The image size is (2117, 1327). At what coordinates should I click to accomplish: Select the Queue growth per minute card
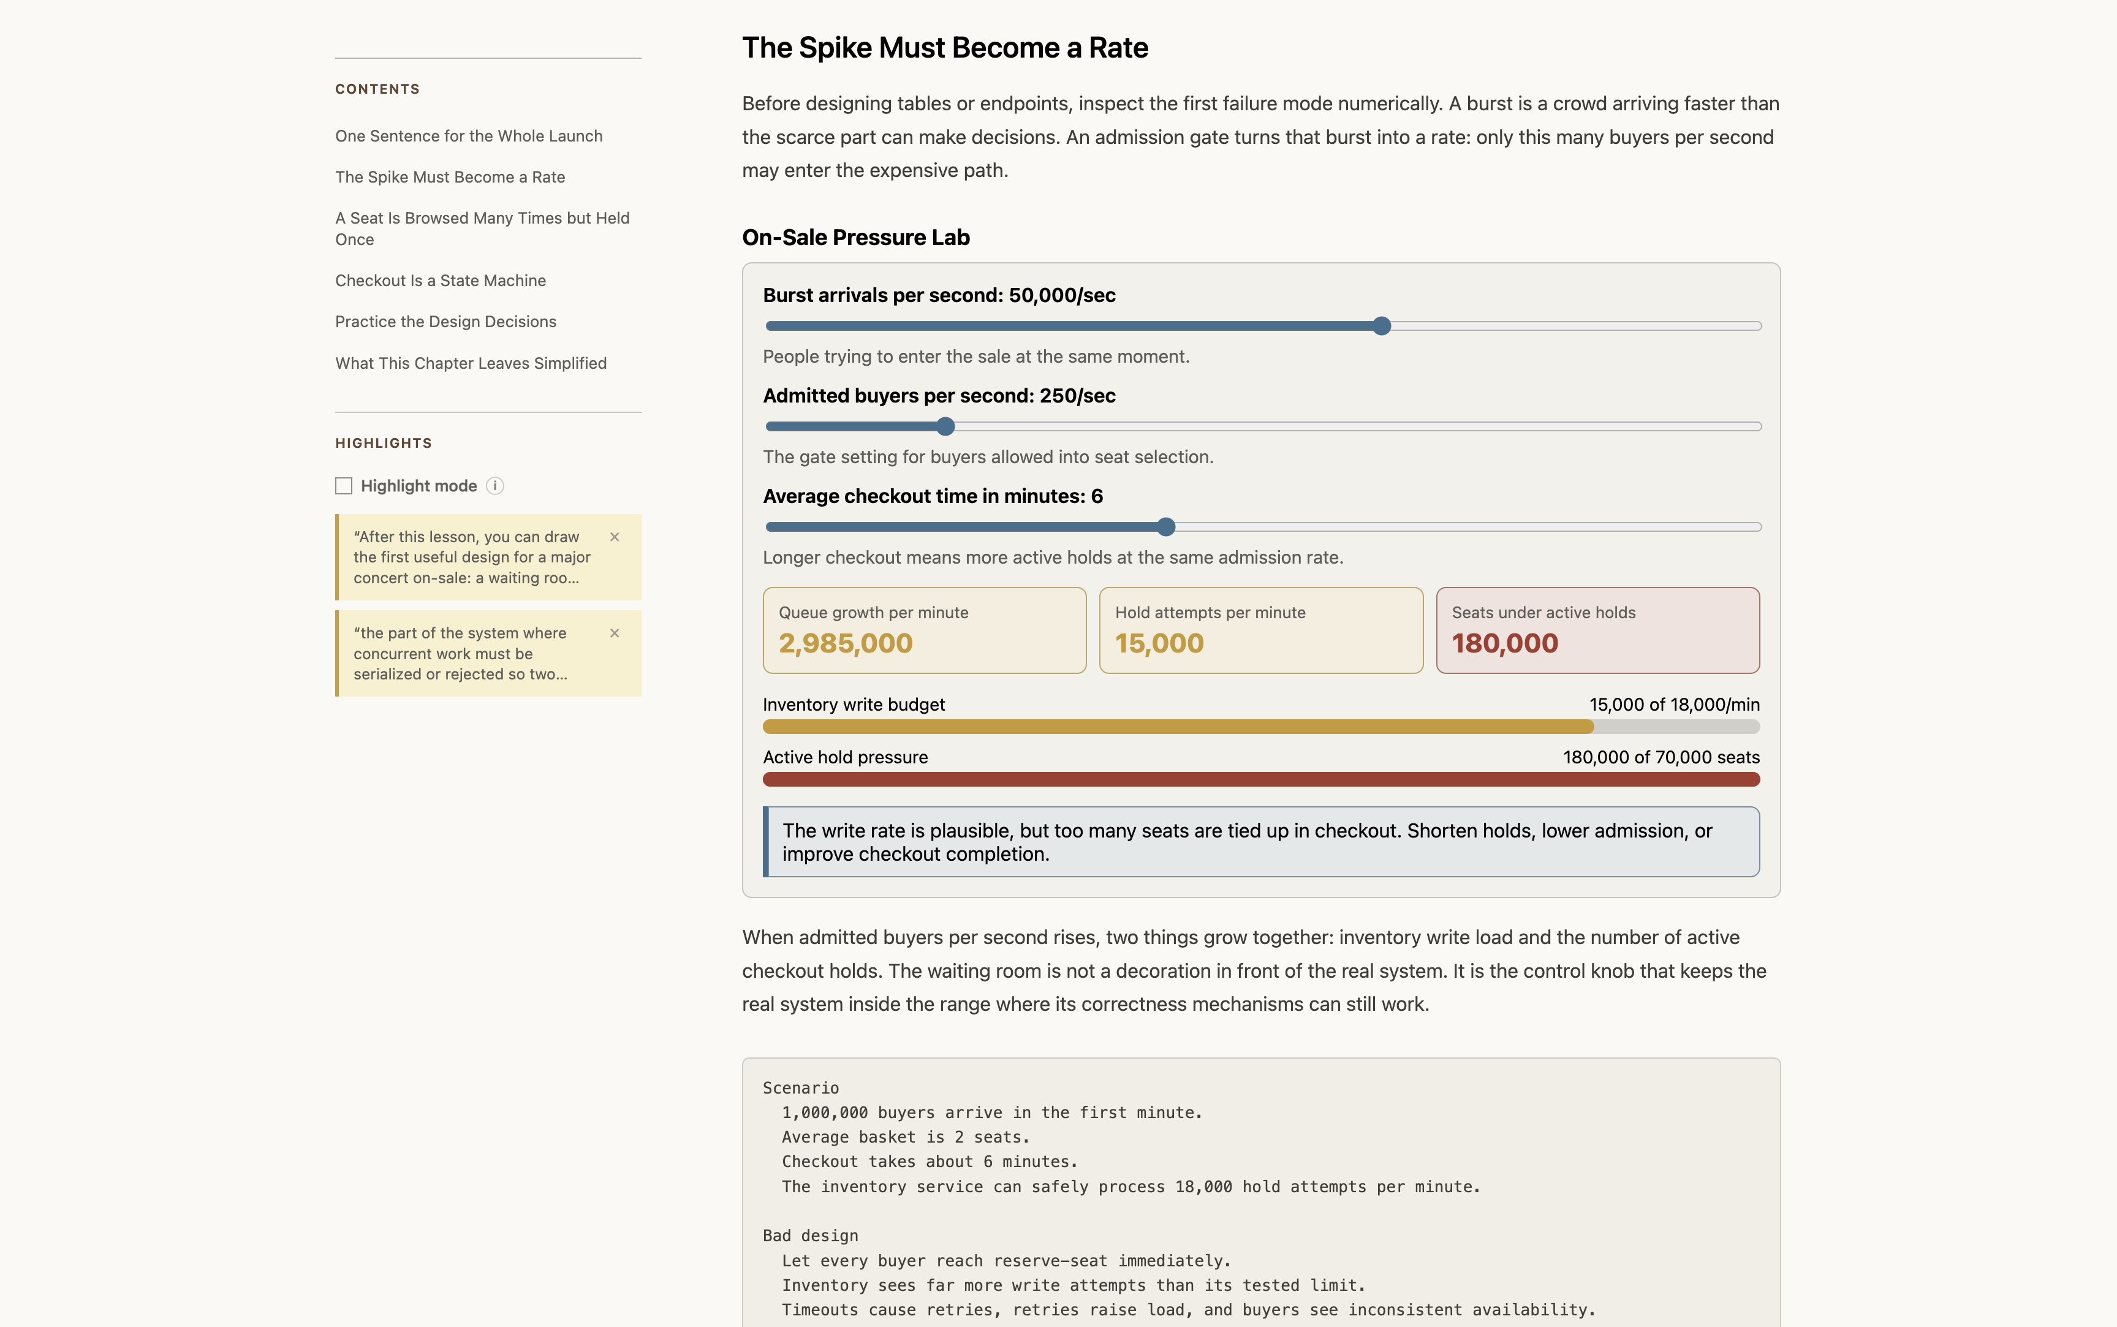tap(924, 630)
